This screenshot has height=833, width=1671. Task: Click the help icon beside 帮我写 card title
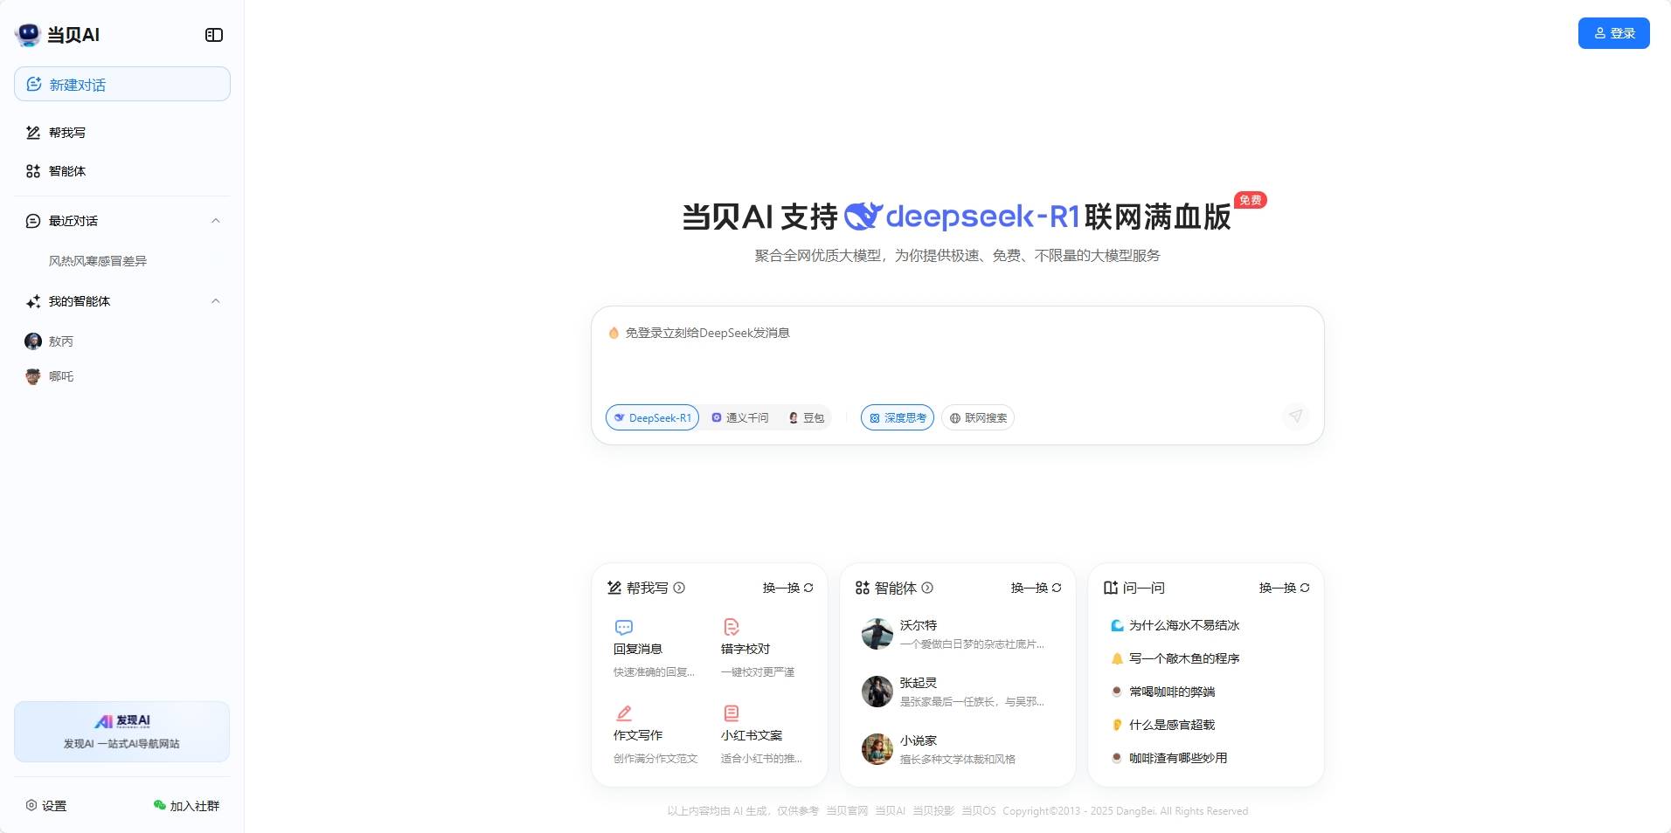679,588
